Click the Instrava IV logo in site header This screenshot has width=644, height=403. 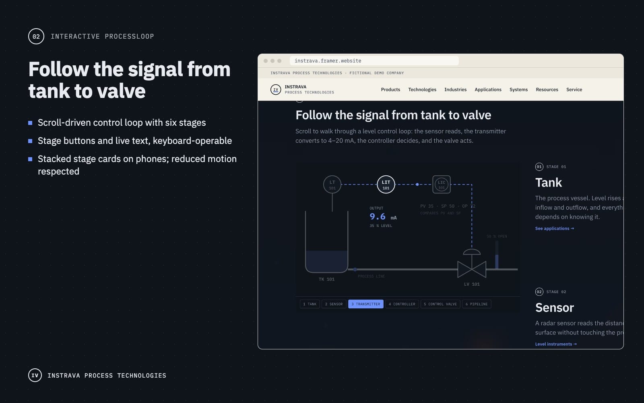276,89
